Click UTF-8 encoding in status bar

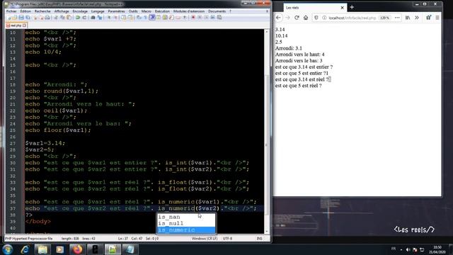(x=227, y=239)
